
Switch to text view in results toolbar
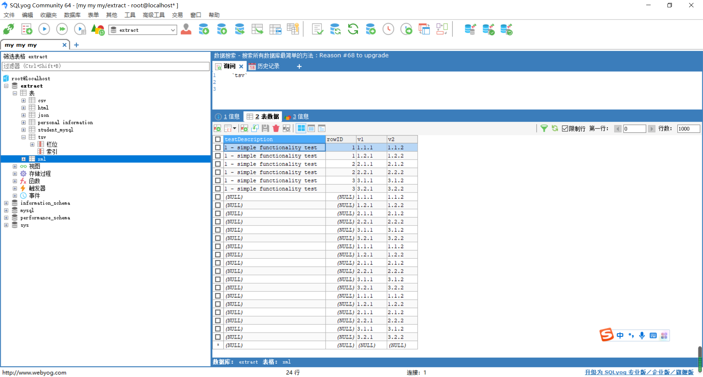[x=321, y=128]
